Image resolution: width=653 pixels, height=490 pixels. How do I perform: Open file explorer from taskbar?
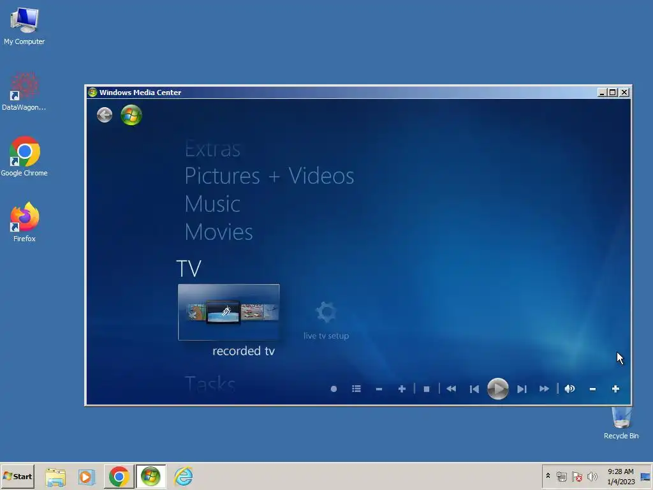pyautogui.click(x=55, y=477)
